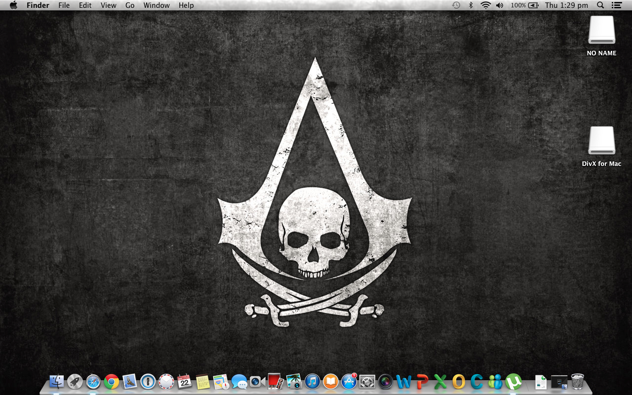Image resolution: width=632 pixels, height=395 pixels.
Task: Open Microsoft Messenger people icon
Action: (495, 381)
